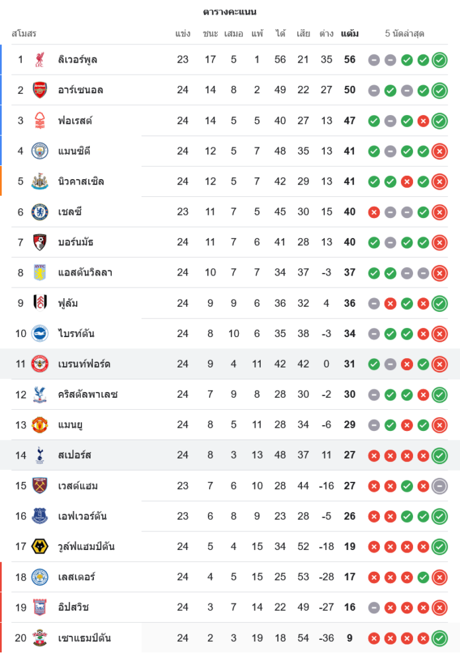Click Liverpool's latest match win indicator

pyautogui.click(x=439, y=60)
